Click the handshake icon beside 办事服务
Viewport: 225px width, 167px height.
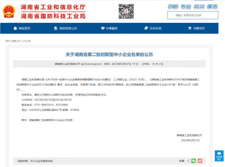(103, 28)
